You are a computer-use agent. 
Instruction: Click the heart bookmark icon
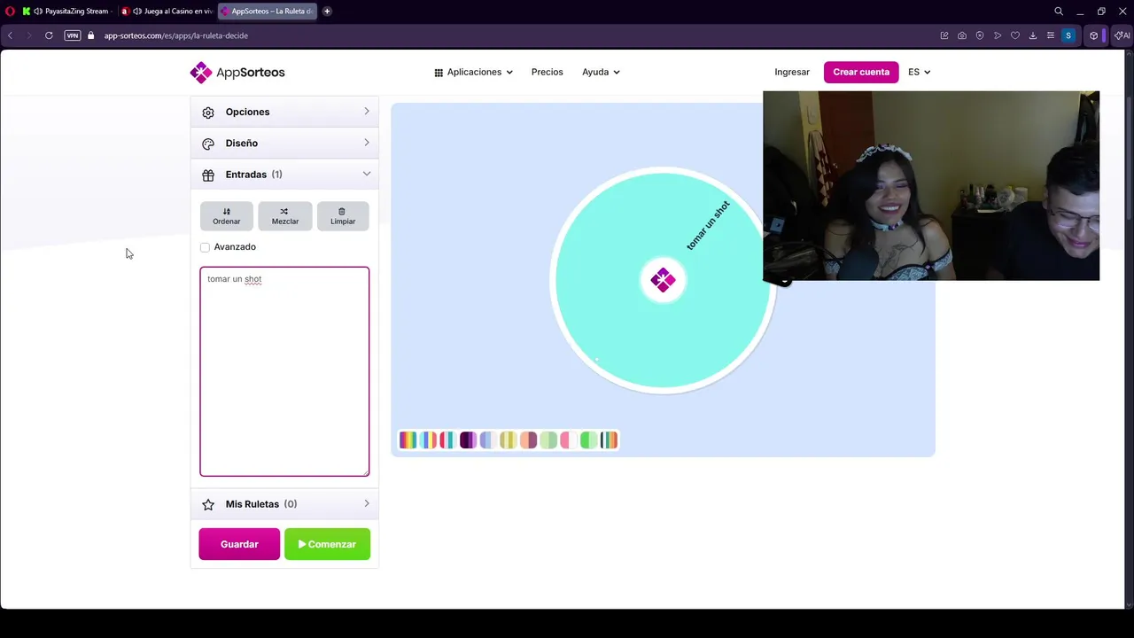click(x=1015, y=35)
